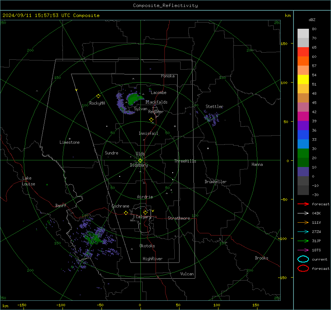Select the Okotoks city label
331x310 pixels.
coord(147,246)
